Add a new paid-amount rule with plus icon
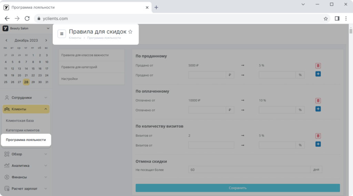353x196 pixels. pos(318,109)
